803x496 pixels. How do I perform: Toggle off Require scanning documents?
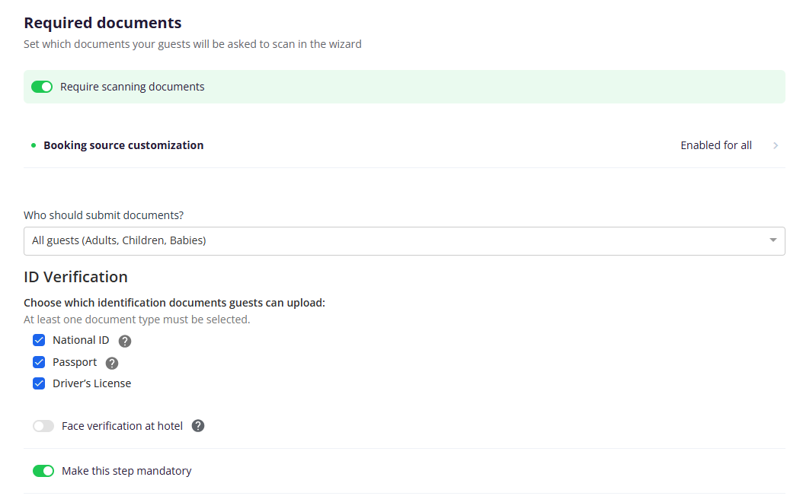pos(42,87)
